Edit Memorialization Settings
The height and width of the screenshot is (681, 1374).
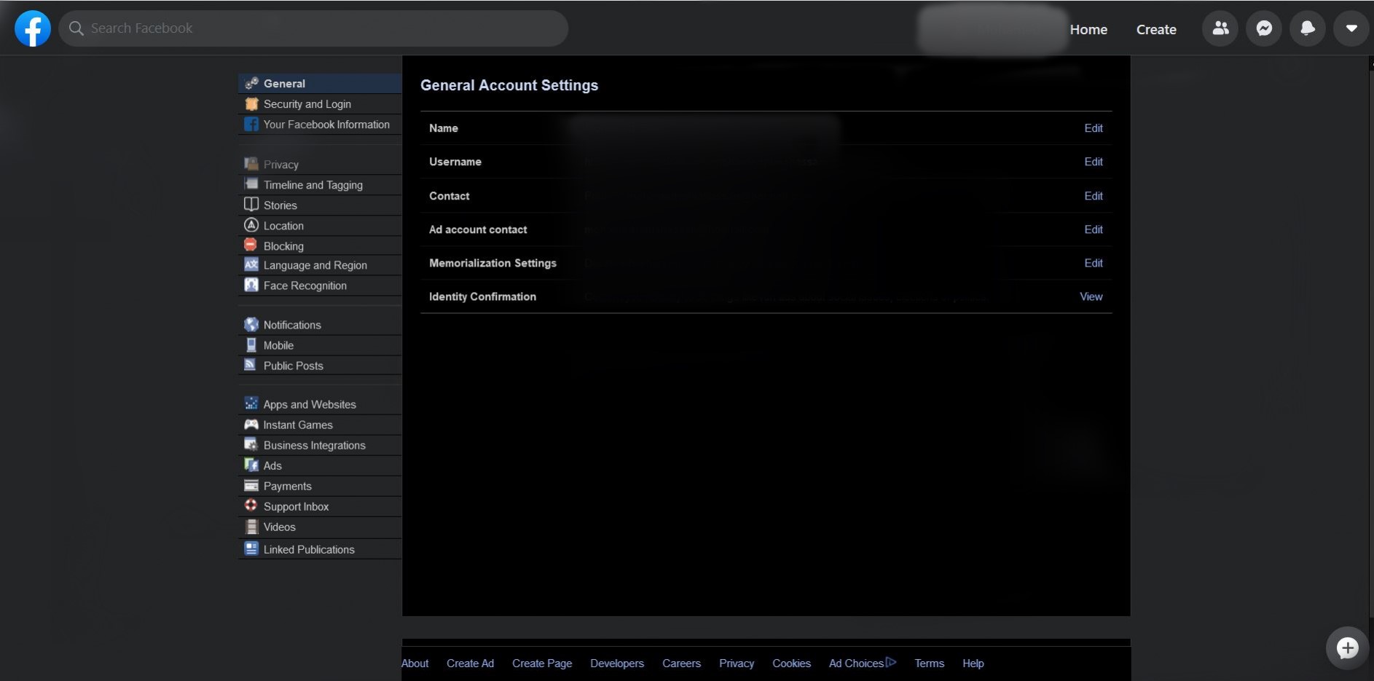click(x=1094, y=263)
